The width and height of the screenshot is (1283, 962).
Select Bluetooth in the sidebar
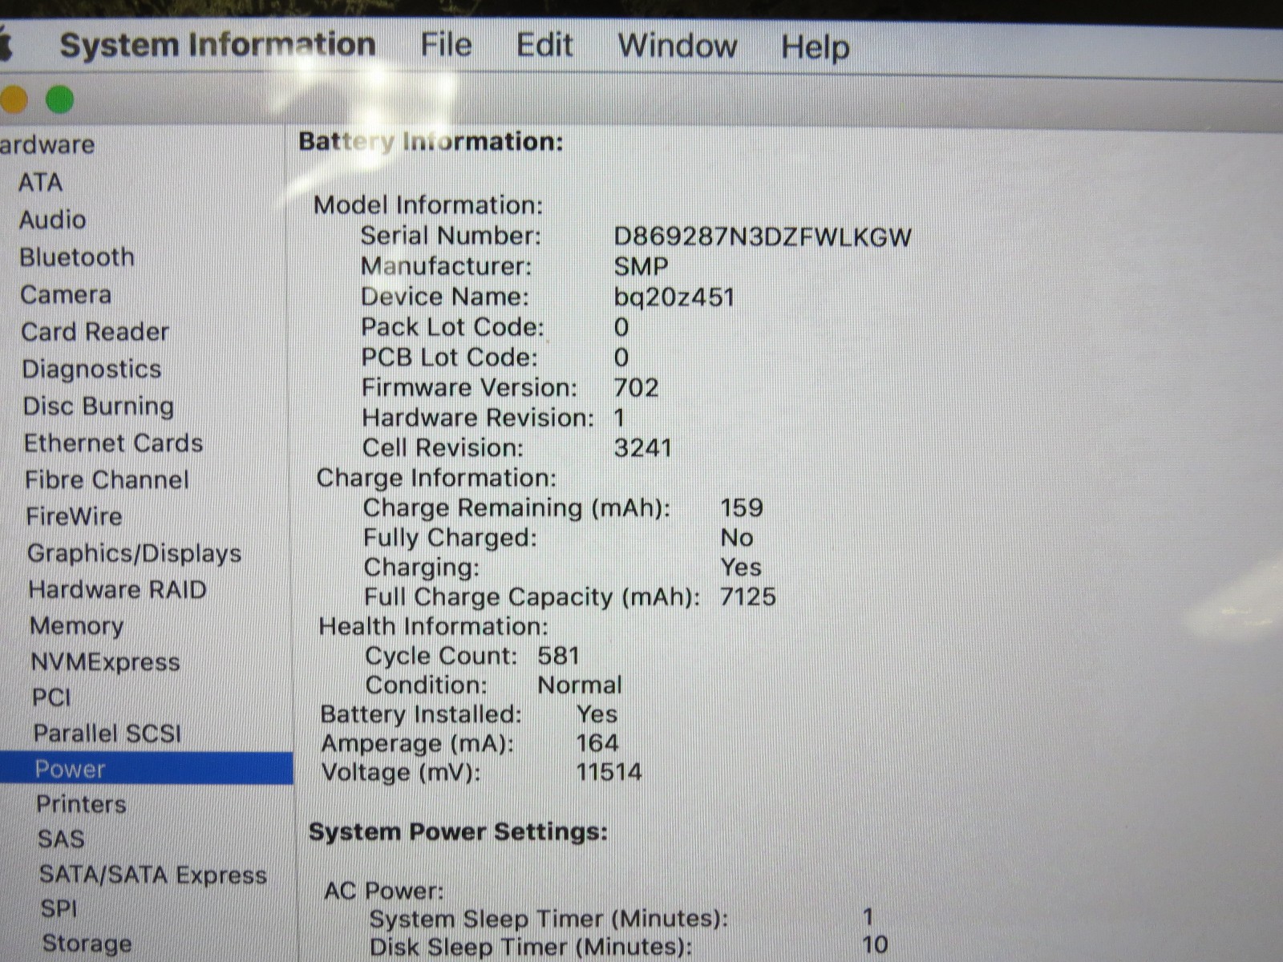77,257
